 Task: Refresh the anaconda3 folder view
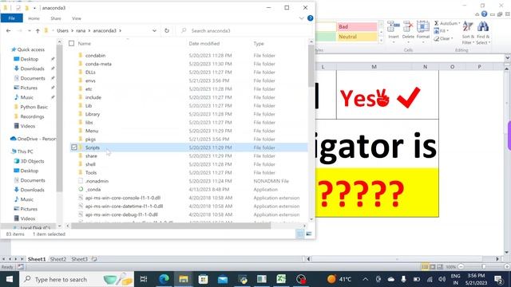[167, 30]
